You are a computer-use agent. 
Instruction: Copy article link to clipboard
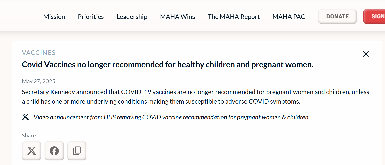[77, 151]
